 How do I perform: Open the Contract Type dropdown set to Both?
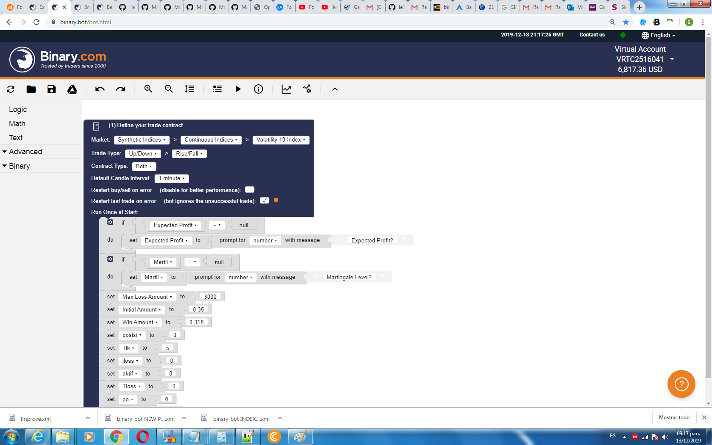click(144, 166)
